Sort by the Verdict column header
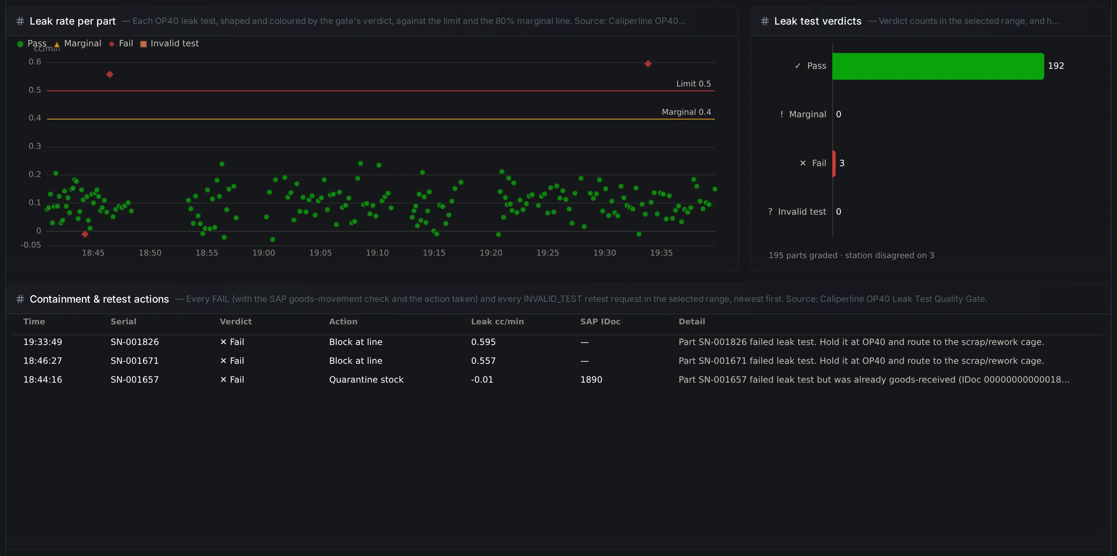This screenshot has height=556, width=1117. [236, 321]
